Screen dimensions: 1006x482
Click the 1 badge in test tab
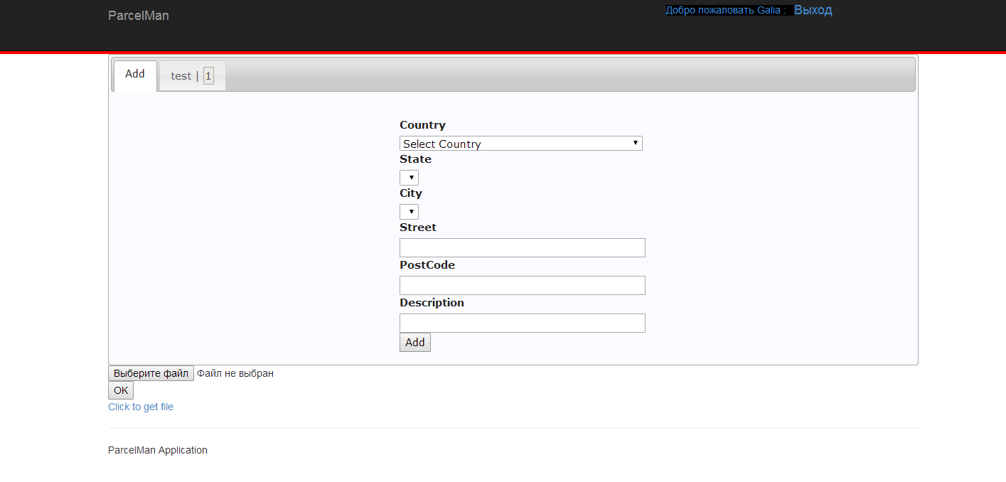[x=208, y=76]
